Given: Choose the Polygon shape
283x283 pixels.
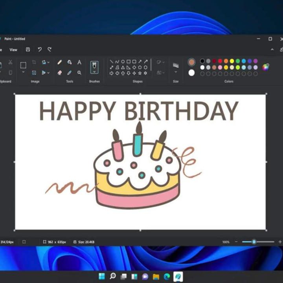Looking at the screenshot, I should coord(117,67).
